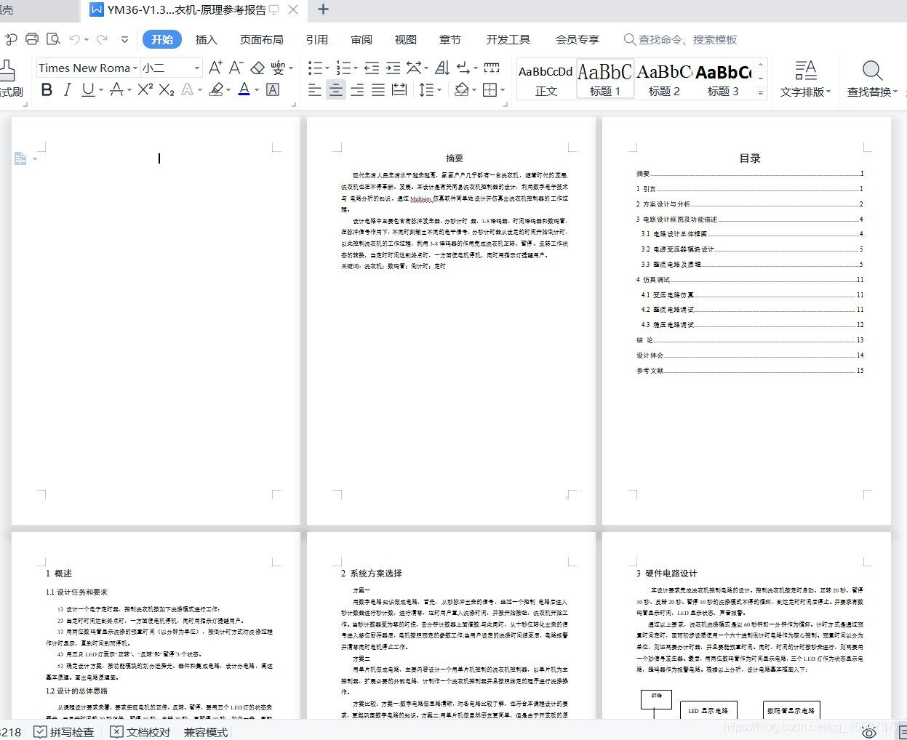Viewport: 907px width, 740px height.
Task: Apply the 正文 (Normal) style
Action: 546,79
